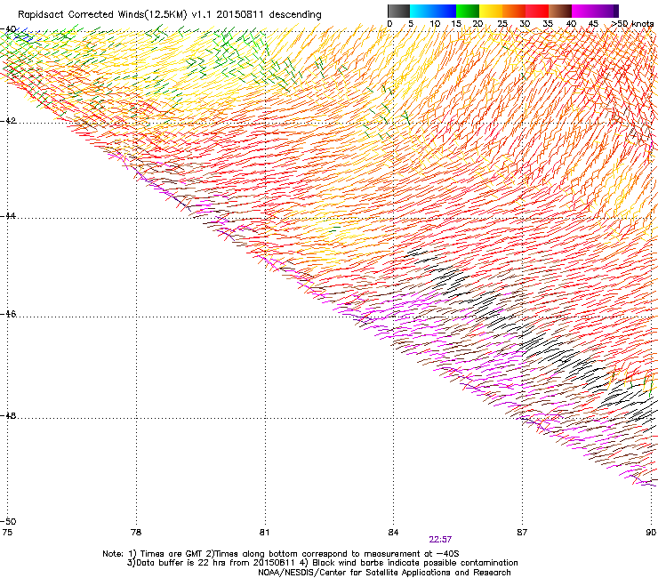Viewport: 658px width, 578px height.
Task: Click the latitude label -50
Action: pyautogui.click(x=8, y=521)
